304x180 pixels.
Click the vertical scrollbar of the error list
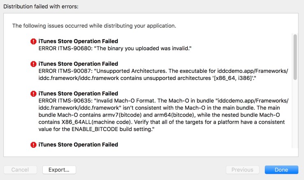click(295, 58)
